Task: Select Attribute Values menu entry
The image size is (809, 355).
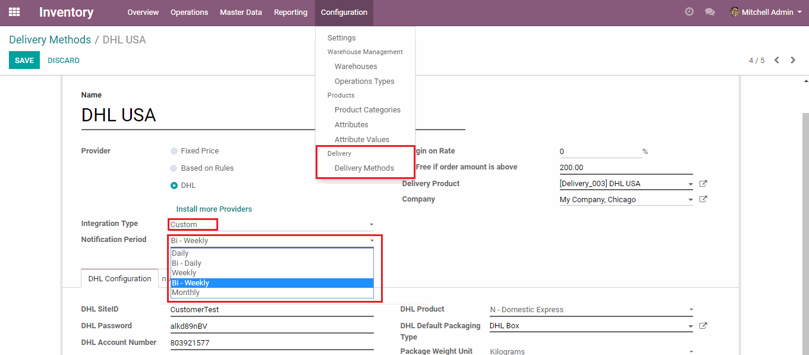Action: pyautogui.click(x=362, y=140)
